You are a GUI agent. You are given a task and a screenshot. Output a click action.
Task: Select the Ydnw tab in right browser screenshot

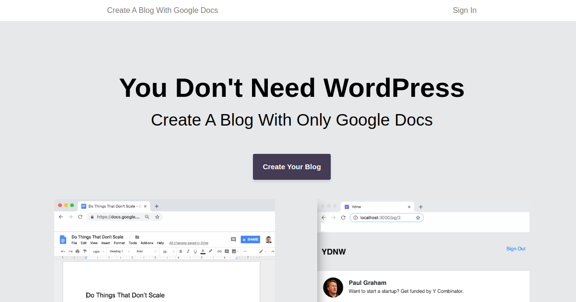[377, 207]
